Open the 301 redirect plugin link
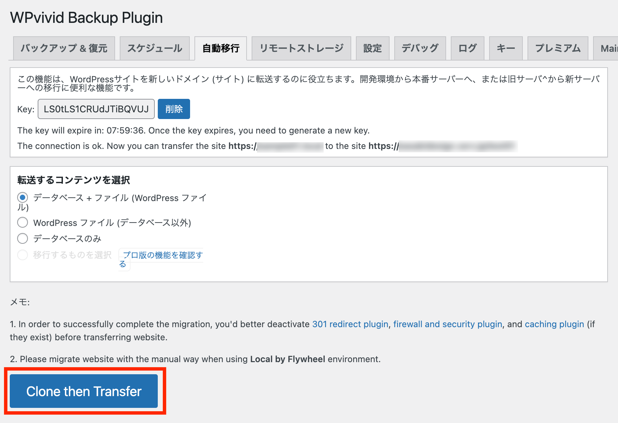This screenshot has height=423, width=618. pos(350,324)
